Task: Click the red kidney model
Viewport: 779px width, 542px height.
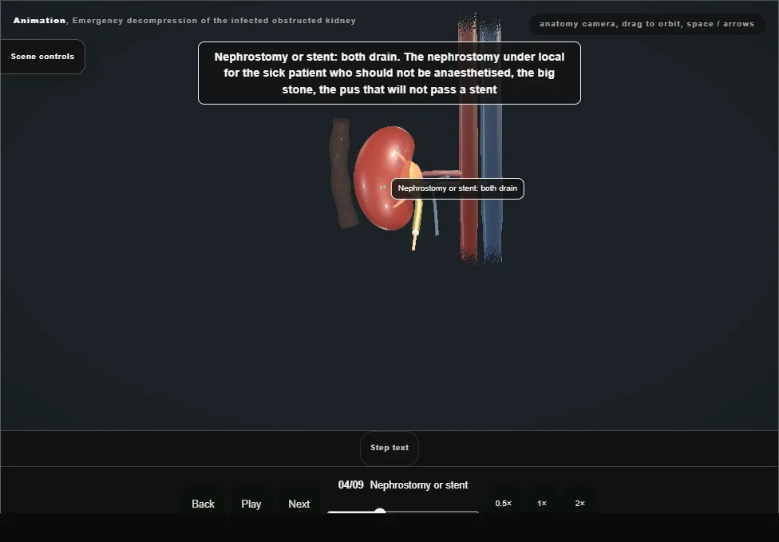Action: 380,179
